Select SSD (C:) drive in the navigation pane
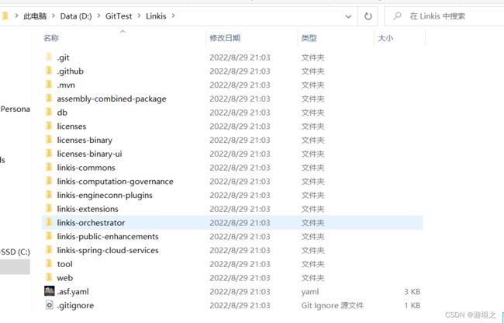Image resolution: width=504 pixels, height=323 pixels. click(x=15, y=252)
